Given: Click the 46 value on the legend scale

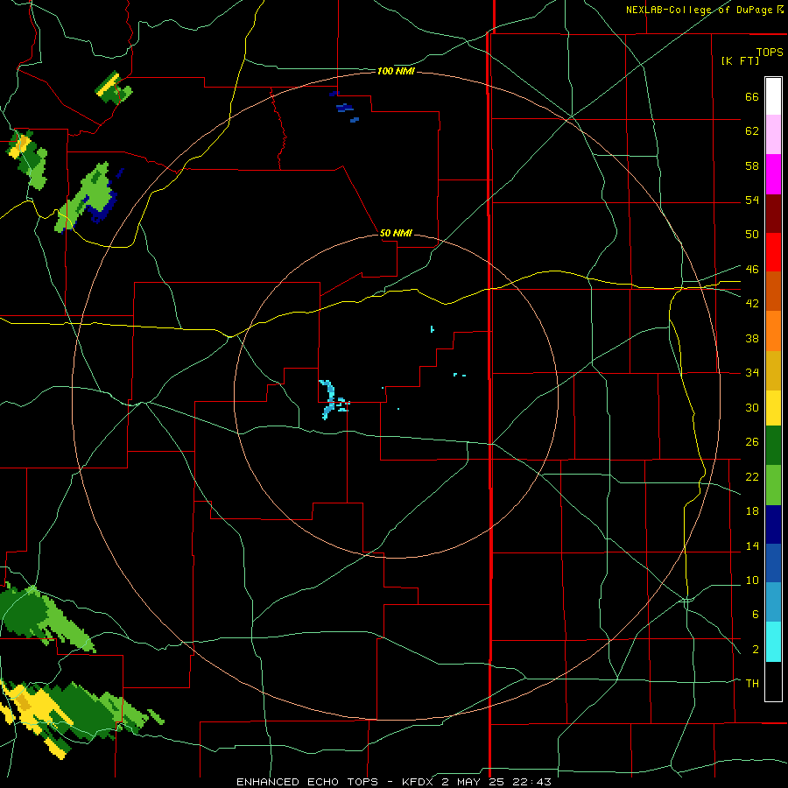Looking at the screenshot, I should coord(752,269).
